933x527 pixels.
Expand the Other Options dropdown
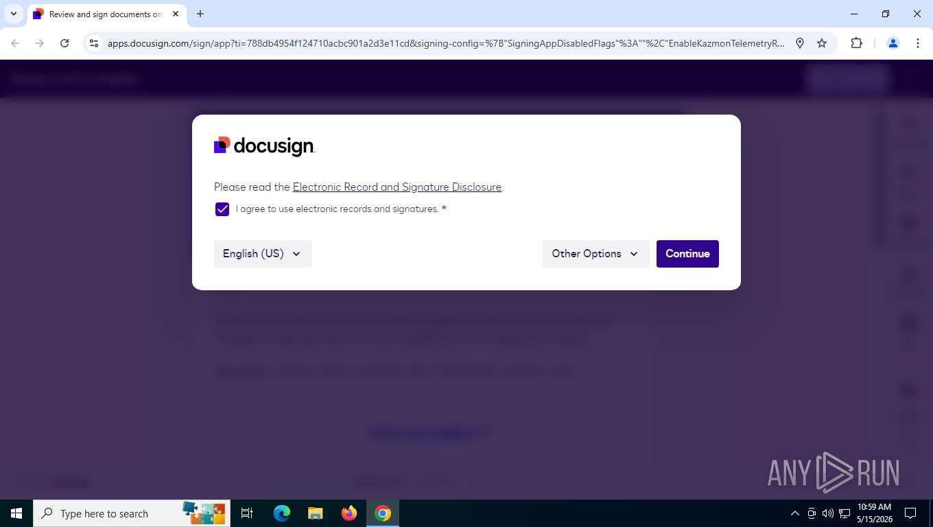[595, 254]
